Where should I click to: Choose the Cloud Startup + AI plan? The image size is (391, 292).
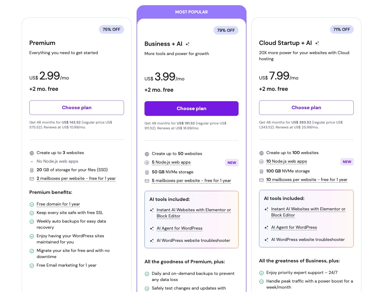[306, 108]
